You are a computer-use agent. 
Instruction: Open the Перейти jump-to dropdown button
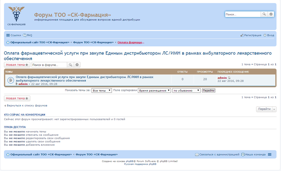(x=266, y=109)
